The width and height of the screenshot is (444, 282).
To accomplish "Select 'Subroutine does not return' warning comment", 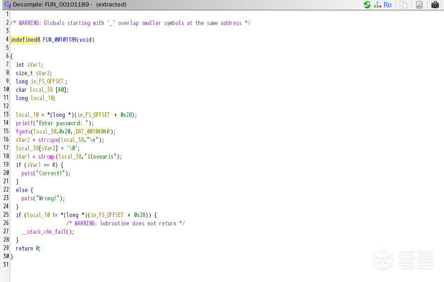I will [x=126, y=223].
